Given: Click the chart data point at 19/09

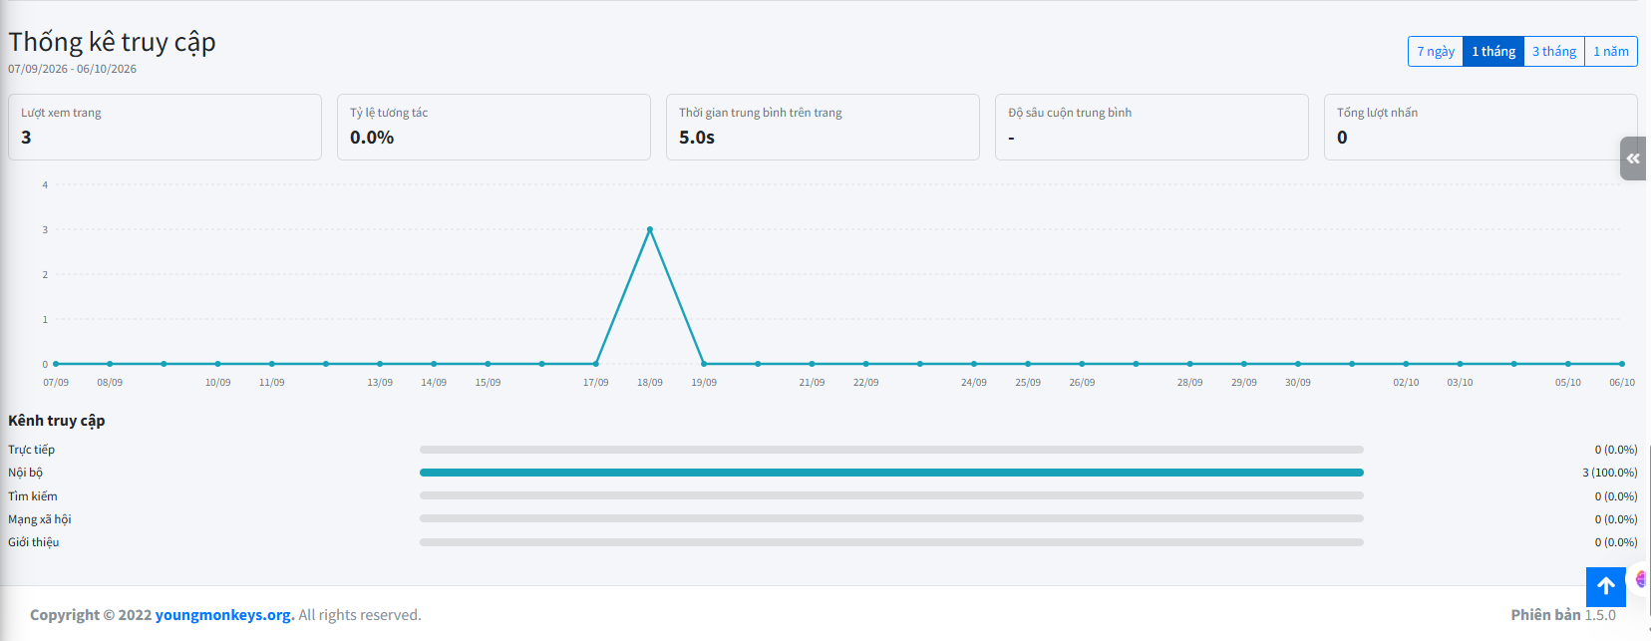Looking at the screenshot, I should pos(704,364).
